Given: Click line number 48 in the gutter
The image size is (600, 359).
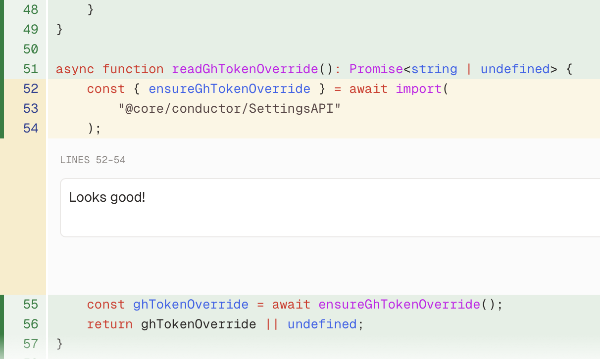Looking at the screenshot, I should (x=31, y=9).
